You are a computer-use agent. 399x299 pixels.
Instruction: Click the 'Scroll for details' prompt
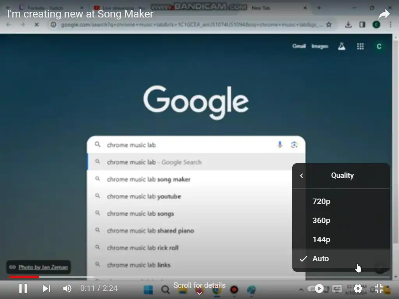pyautogui.click(x=199, y=285)
